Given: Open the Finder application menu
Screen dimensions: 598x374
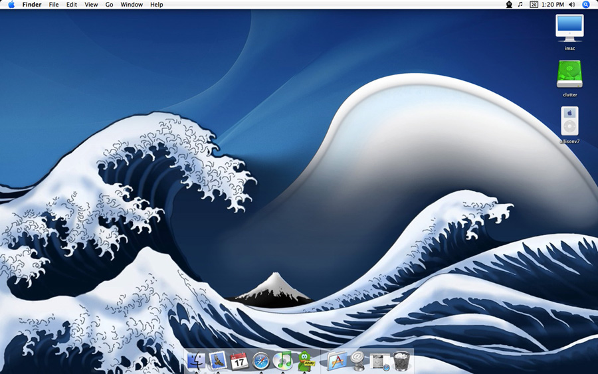Looking at the screenshot, I should click(x=32, y=5).
